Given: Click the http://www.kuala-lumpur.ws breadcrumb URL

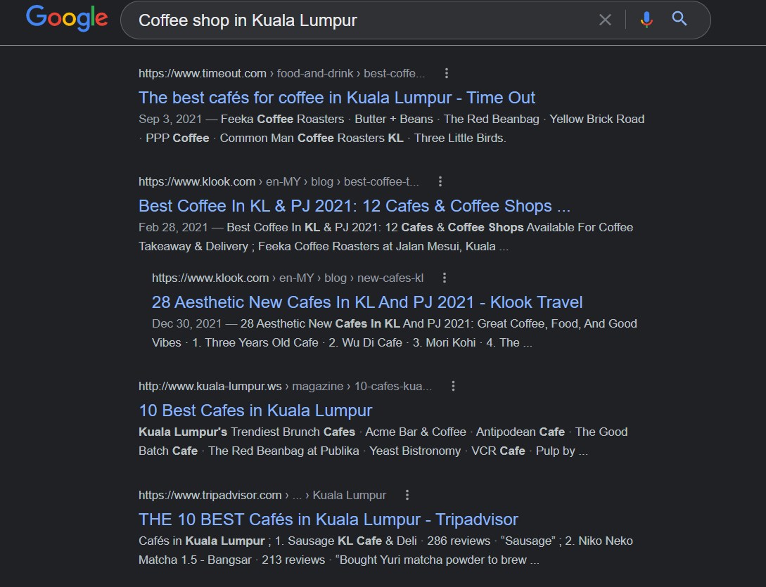Looking at the screenshot, I should (x=286, y=386).
